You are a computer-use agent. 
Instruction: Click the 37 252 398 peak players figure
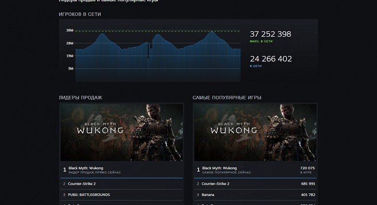[x=271, y=34]
